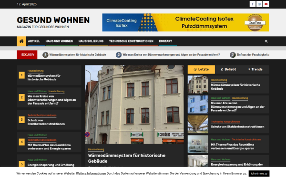This screenshot has height=179, width=286.
Task: Select numbered badge 1 in left list
Action: tap(22, 75)
